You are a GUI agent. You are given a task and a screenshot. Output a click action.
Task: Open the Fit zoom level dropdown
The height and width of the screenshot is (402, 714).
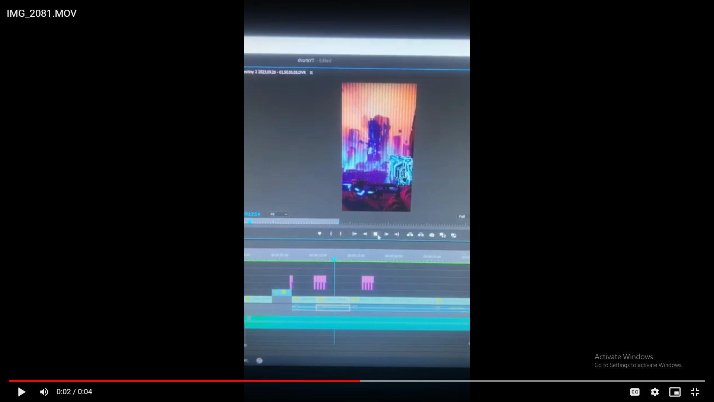[x=279, y=214]
